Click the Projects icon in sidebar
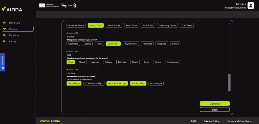 pyautogui.click(x=4, y=29)
